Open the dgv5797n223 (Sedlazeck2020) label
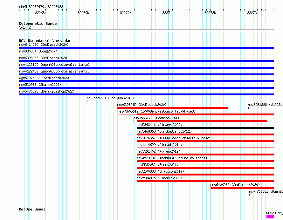The width and height of the screenshot is (283, 220). click(45, 78)
